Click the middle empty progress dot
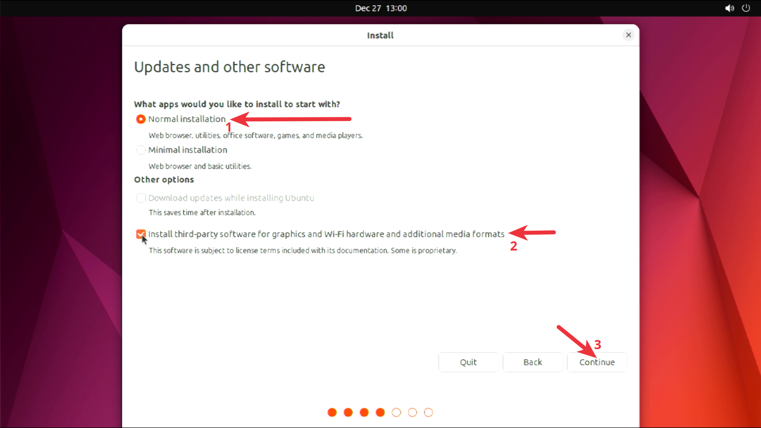Screen dimensions: 761x428 (412, 412)
